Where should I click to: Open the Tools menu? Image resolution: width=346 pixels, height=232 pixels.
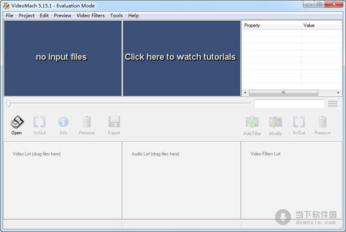click(116, 16)
